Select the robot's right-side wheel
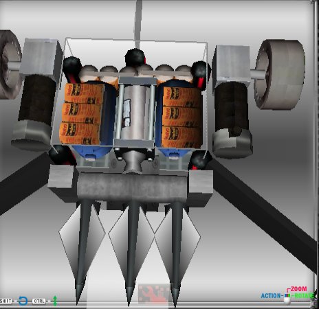 [x=280, y=74]
